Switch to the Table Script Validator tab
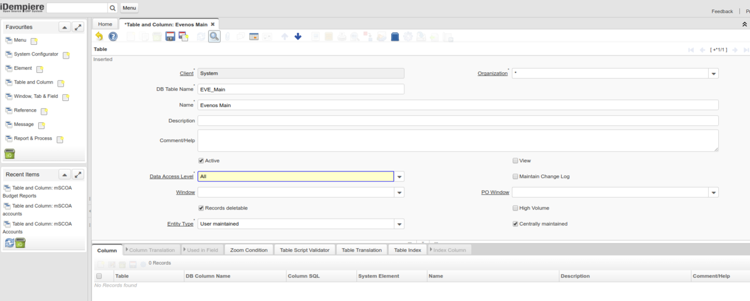This screenshot has height=301, width=750. 304,250
